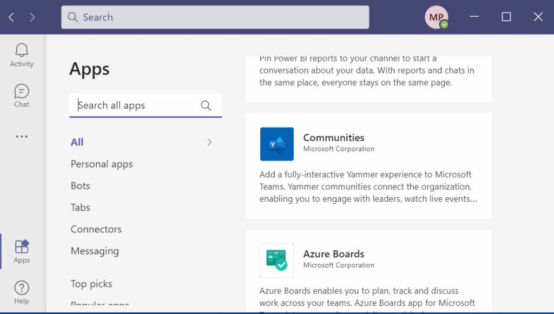Open the Help icon
554x314 pixels.
pos(21,290)
